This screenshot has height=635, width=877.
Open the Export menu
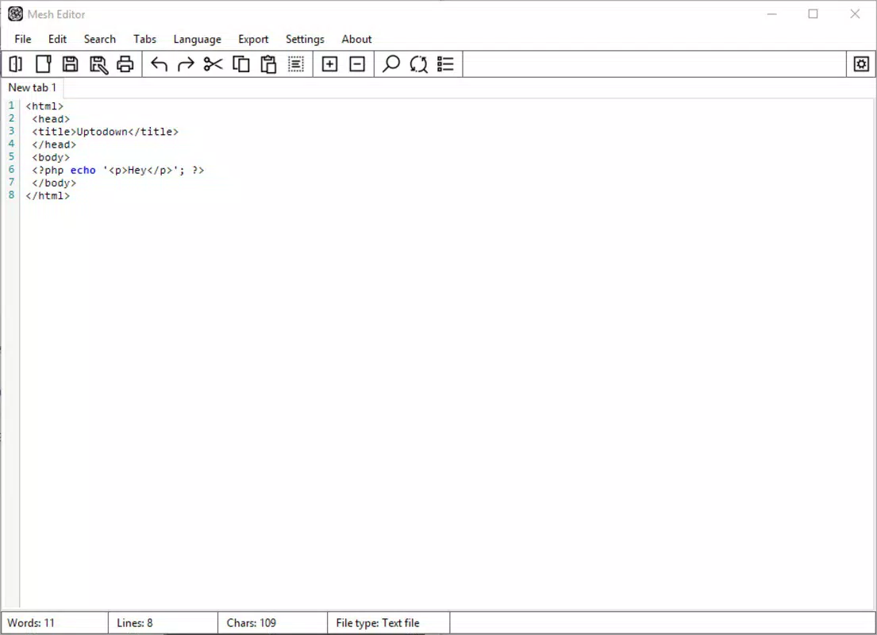[253, 39]
